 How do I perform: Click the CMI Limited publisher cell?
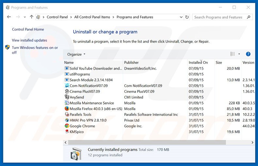coord(134,97)
